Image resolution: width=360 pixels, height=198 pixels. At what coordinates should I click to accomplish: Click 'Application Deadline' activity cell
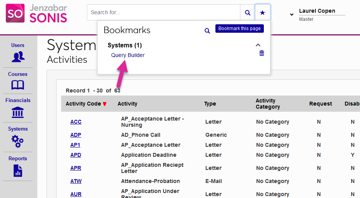tap(148, 155)
